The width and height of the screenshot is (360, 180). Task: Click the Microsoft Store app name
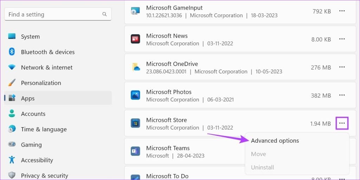(x=166, y=120)
